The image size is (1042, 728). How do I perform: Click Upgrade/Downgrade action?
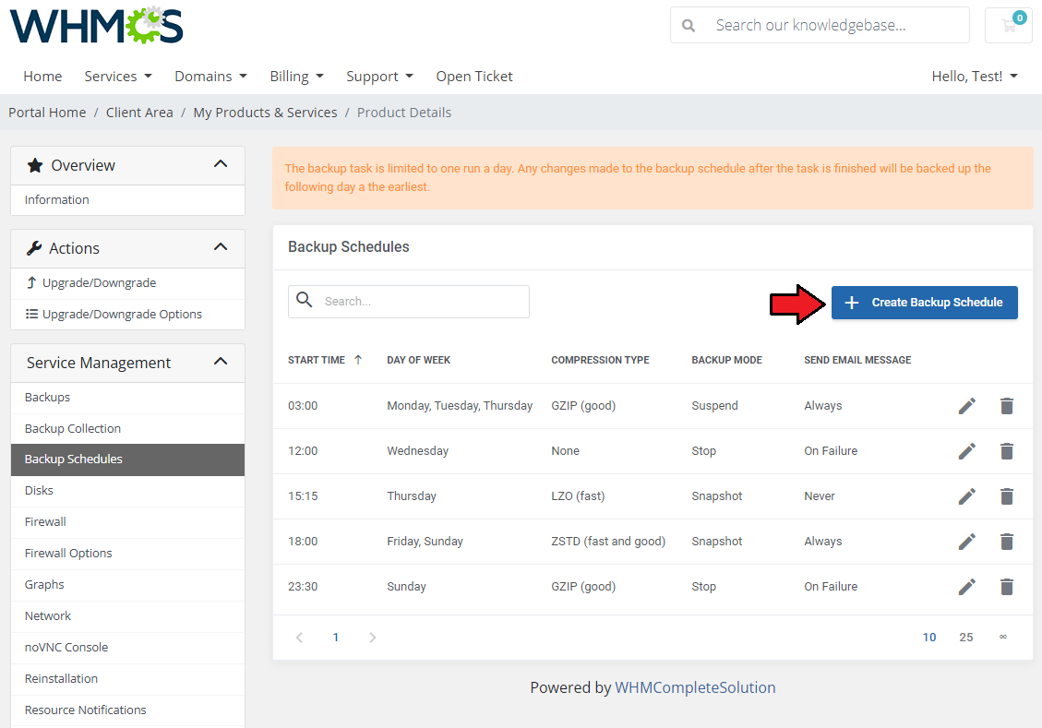127,283
